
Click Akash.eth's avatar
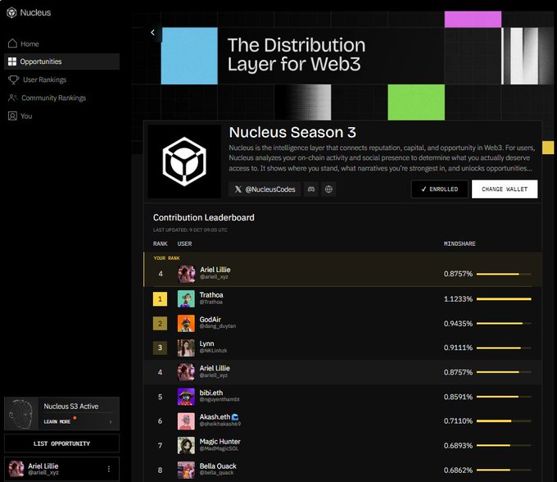tap(186, 421)
